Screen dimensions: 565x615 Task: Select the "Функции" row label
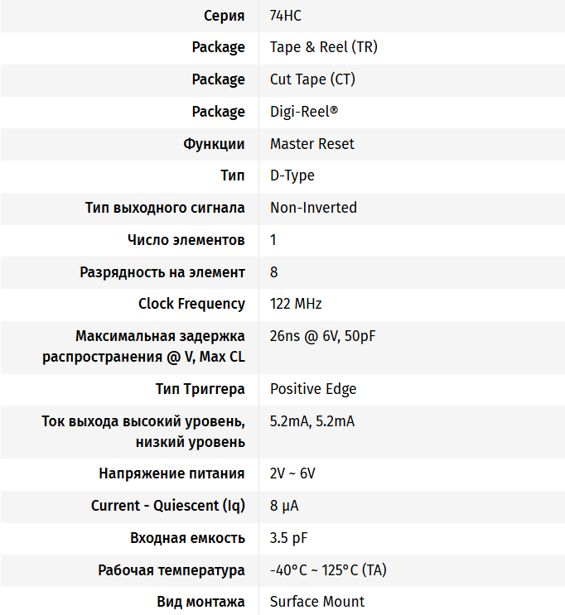214,144
